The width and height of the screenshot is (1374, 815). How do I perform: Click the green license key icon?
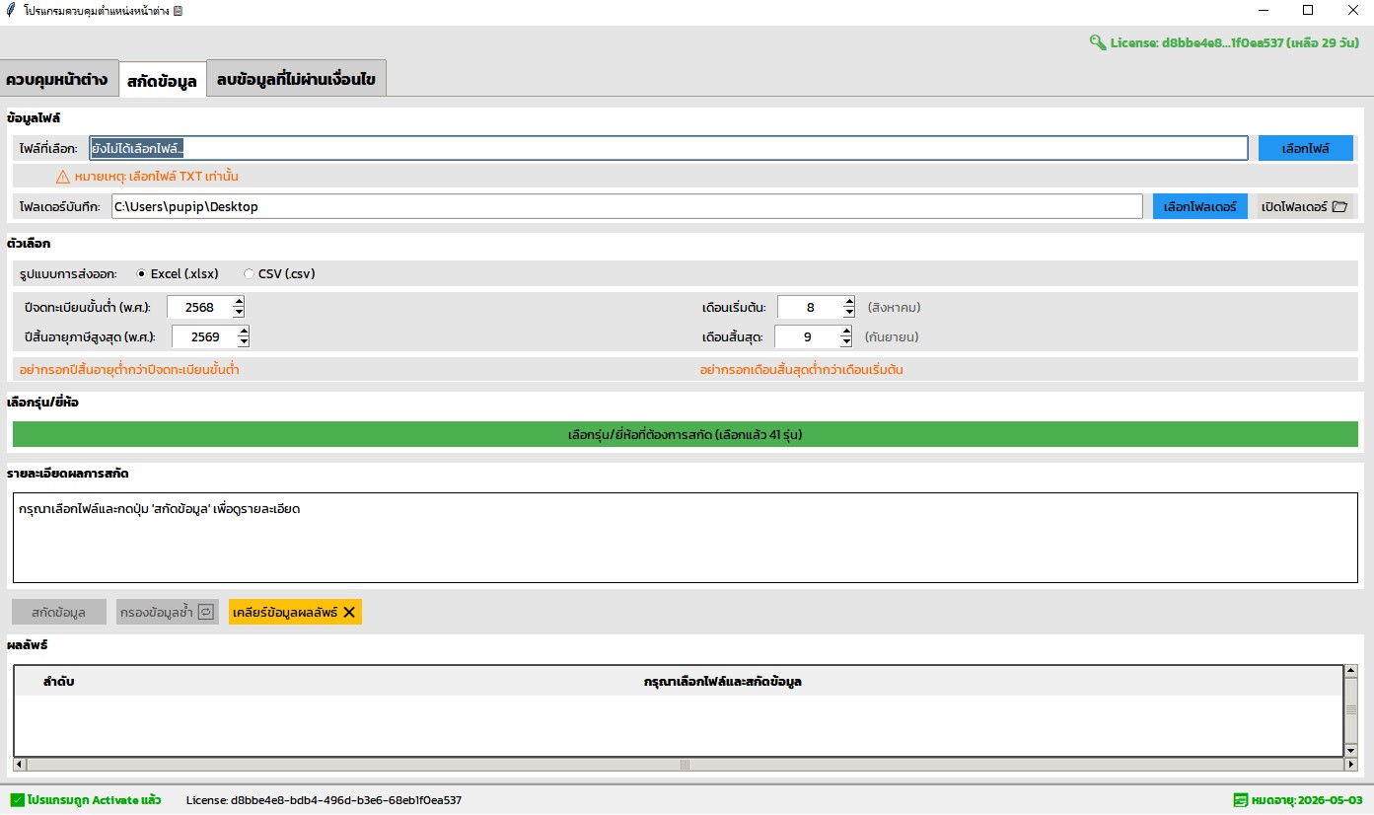1097,42
